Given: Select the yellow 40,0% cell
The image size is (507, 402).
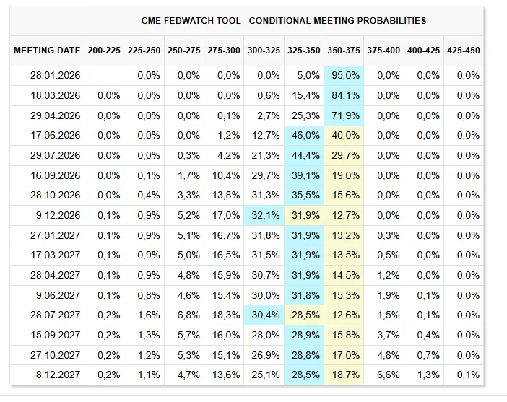Looking at the screenshot, I should point(345,136).
